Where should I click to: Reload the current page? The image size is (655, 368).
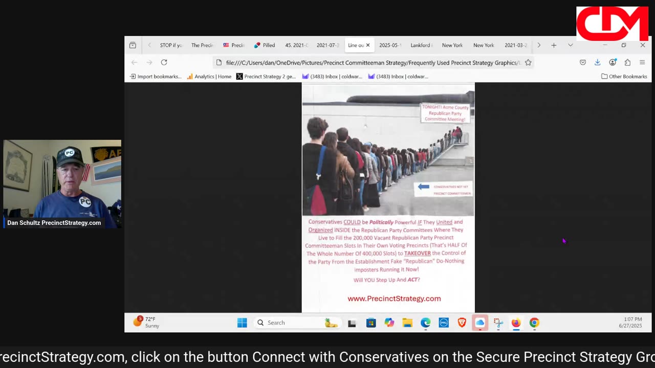(164, 62)
